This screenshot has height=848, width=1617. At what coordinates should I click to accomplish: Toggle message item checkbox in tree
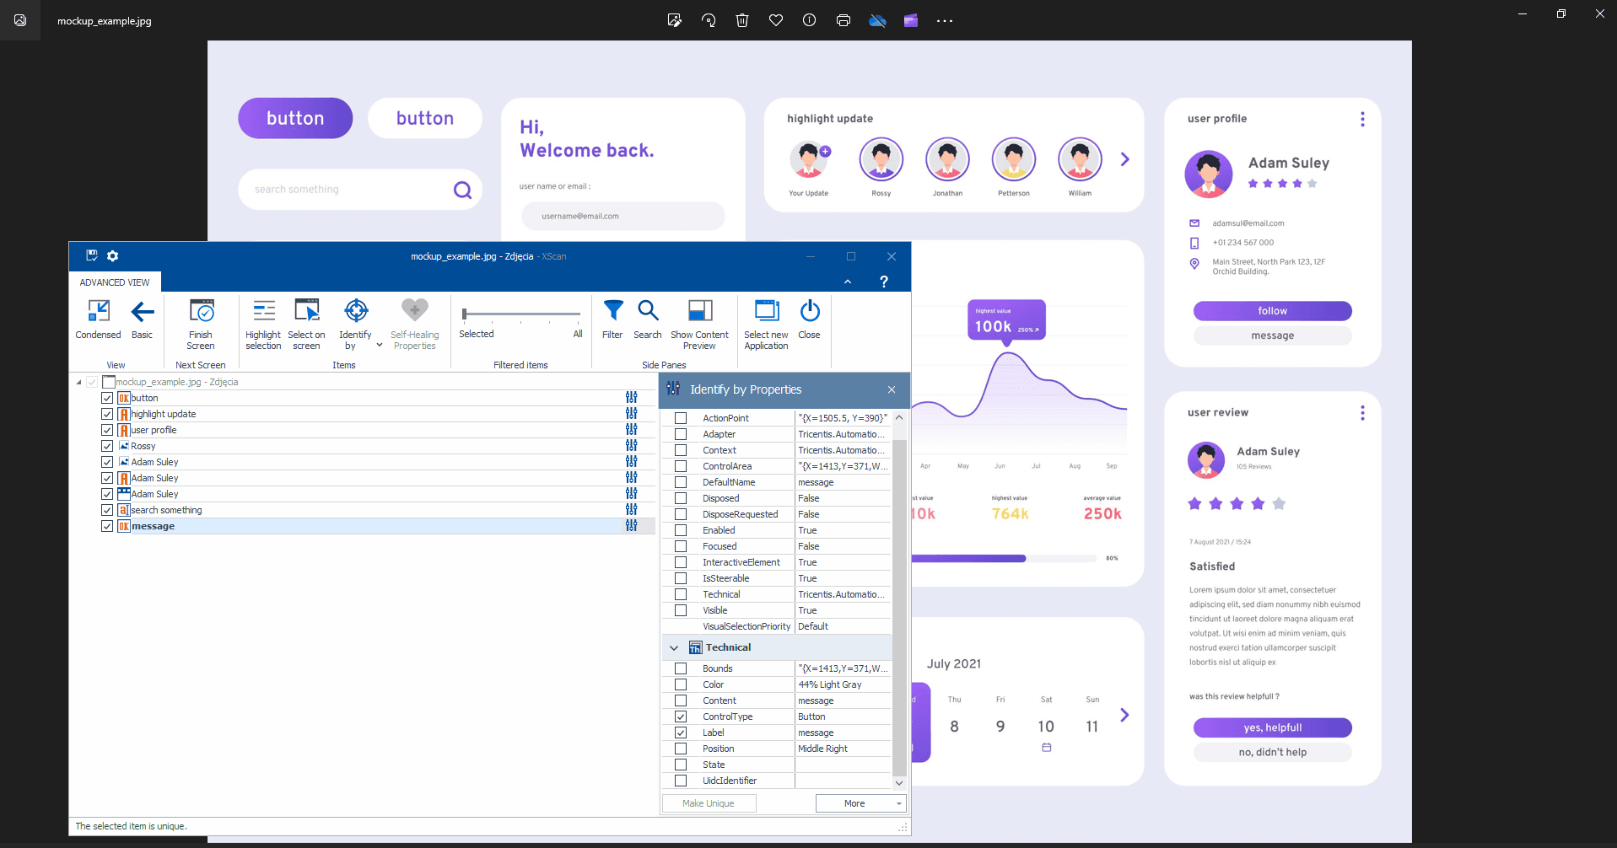tap(107, 526)
